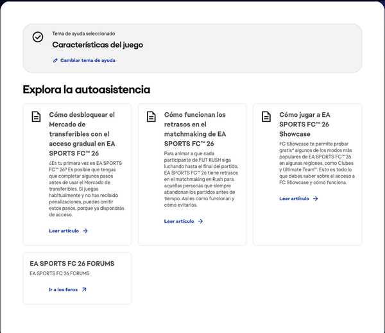The image size is (385, 333).
Task: Click document icon on FC 26 Showcase card
Action: 266,116
